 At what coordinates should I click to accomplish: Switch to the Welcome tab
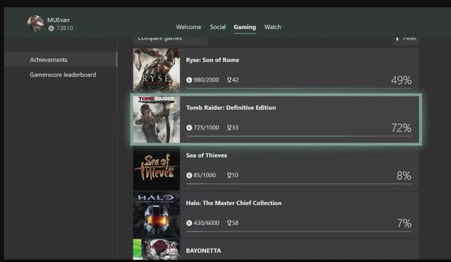188,27
